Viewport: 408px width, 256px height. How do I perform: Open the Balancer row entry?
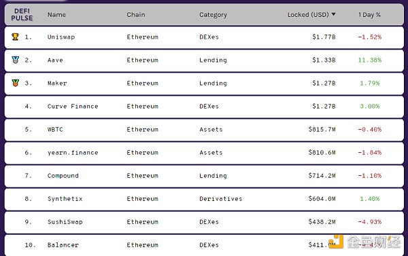204,245
